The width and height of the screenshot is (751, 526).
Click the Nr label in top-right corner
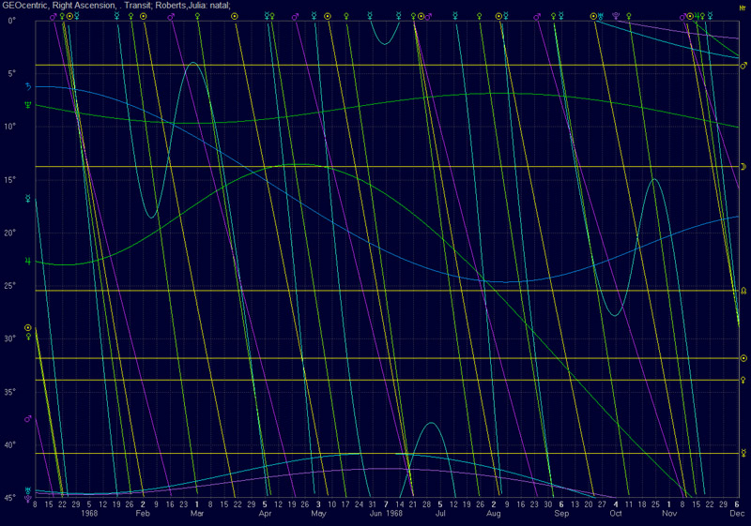click(x=742, y=6)
